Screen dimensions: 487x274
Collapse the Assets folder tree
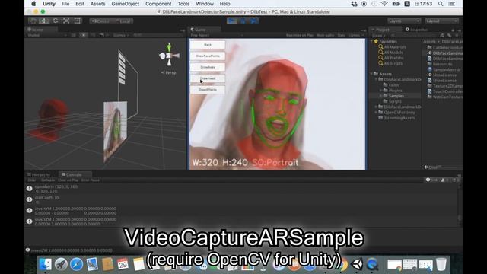(x=371, y=74)
